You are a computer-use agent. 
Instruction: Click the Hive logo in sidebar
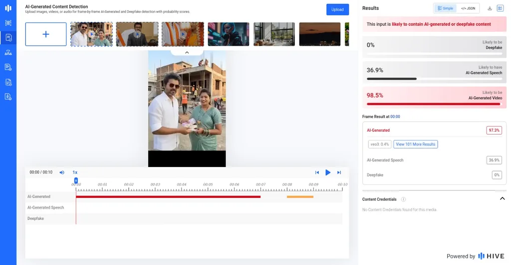coord(8,8)
